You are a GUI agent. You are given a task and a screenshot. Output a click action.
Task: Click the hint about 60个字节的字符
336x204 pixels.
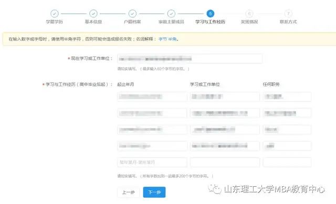pos(153,69)
